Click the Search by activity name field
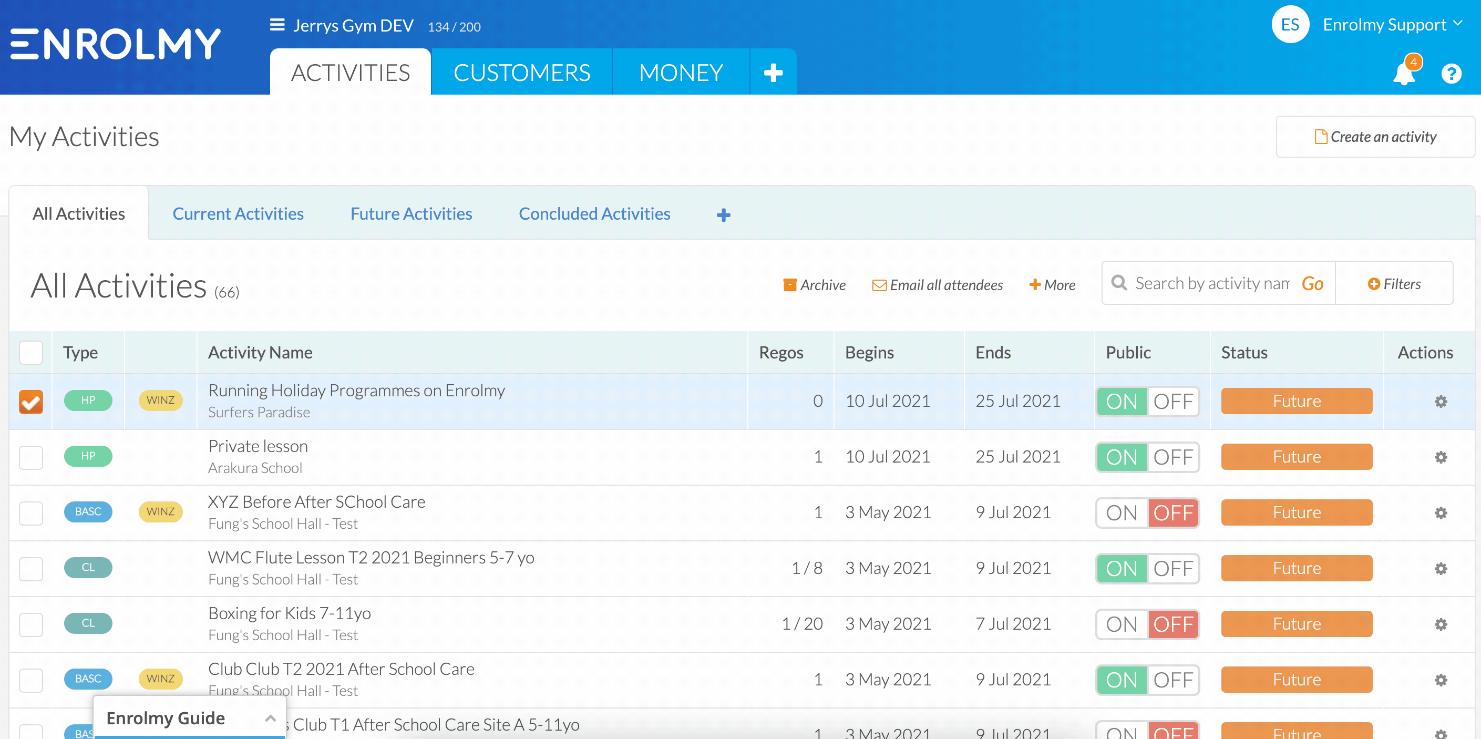The width and height of the screenshot is (1481, 739). click(x=1212, y=283)
